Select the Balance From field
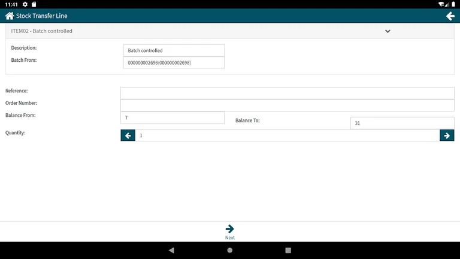Screen dimensions: 460x259 [172, 118]
